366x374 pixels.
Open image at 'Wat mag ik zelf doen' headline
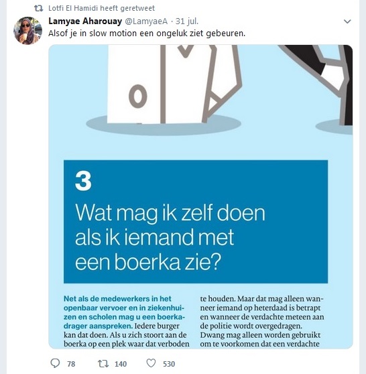170,213
